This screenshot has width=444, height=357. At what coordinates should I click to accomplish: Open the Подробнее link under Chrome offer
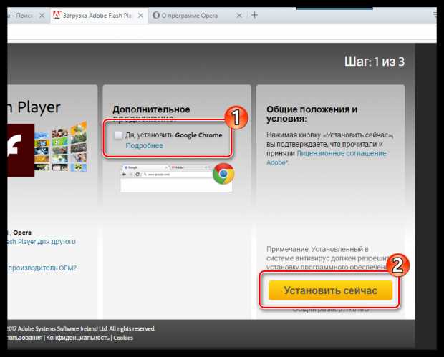145,145
